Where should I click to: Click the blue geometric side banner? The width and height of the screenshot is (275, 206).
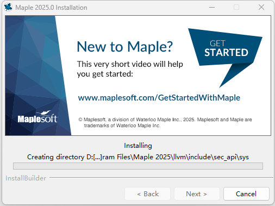(x=38, y=76)
